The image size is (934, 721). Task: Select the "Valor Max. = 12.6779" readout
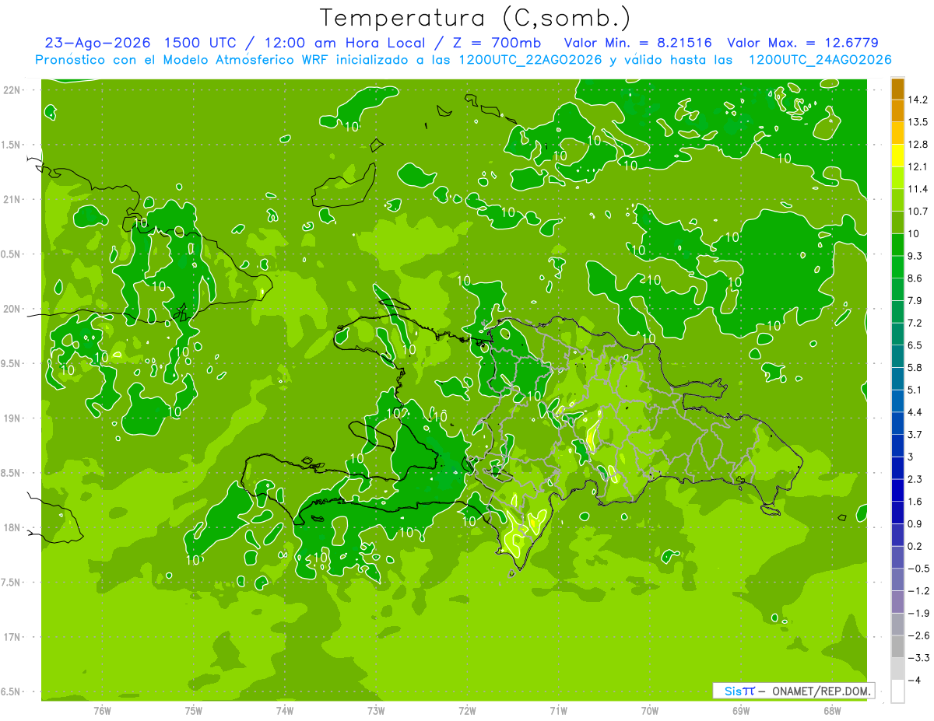tap(803, 43)
